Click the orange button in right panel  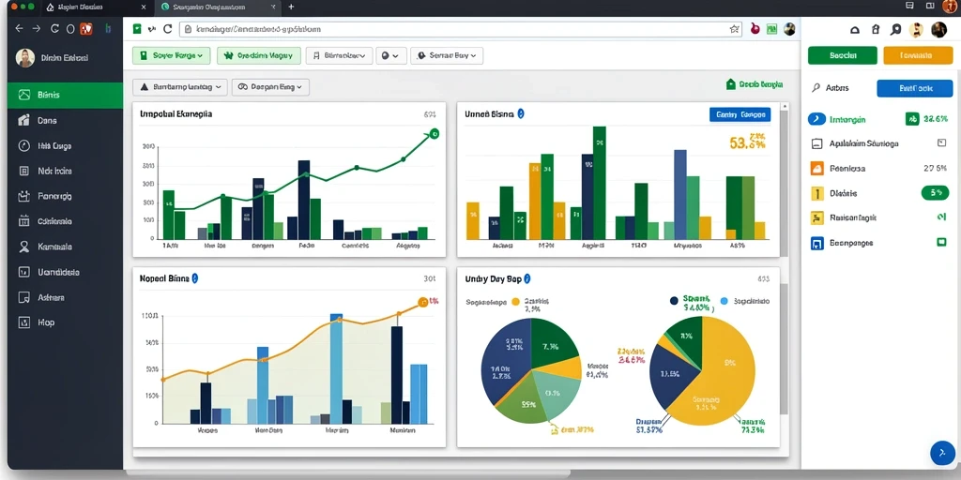[x=918, y=55]
